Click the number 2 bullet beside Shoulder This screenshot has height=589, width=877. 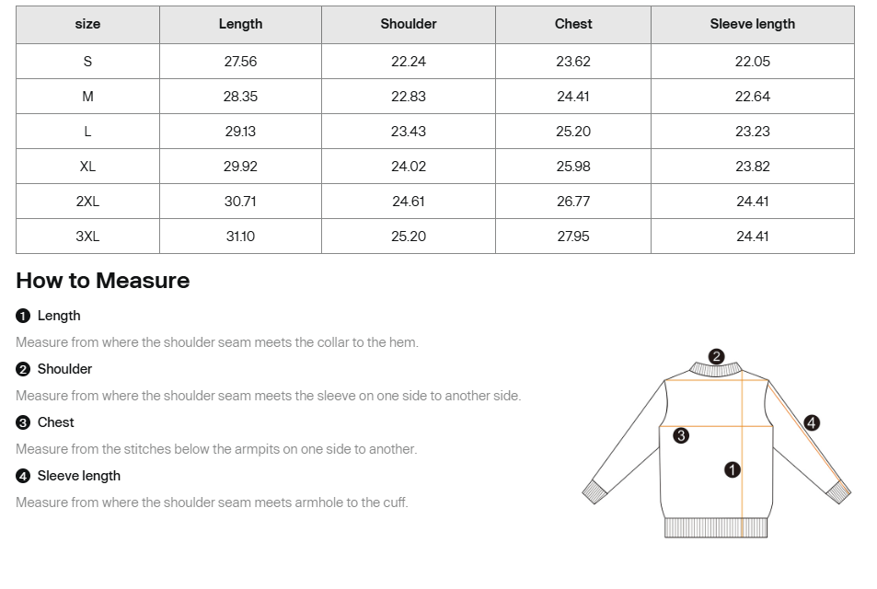tap(23, 369)
